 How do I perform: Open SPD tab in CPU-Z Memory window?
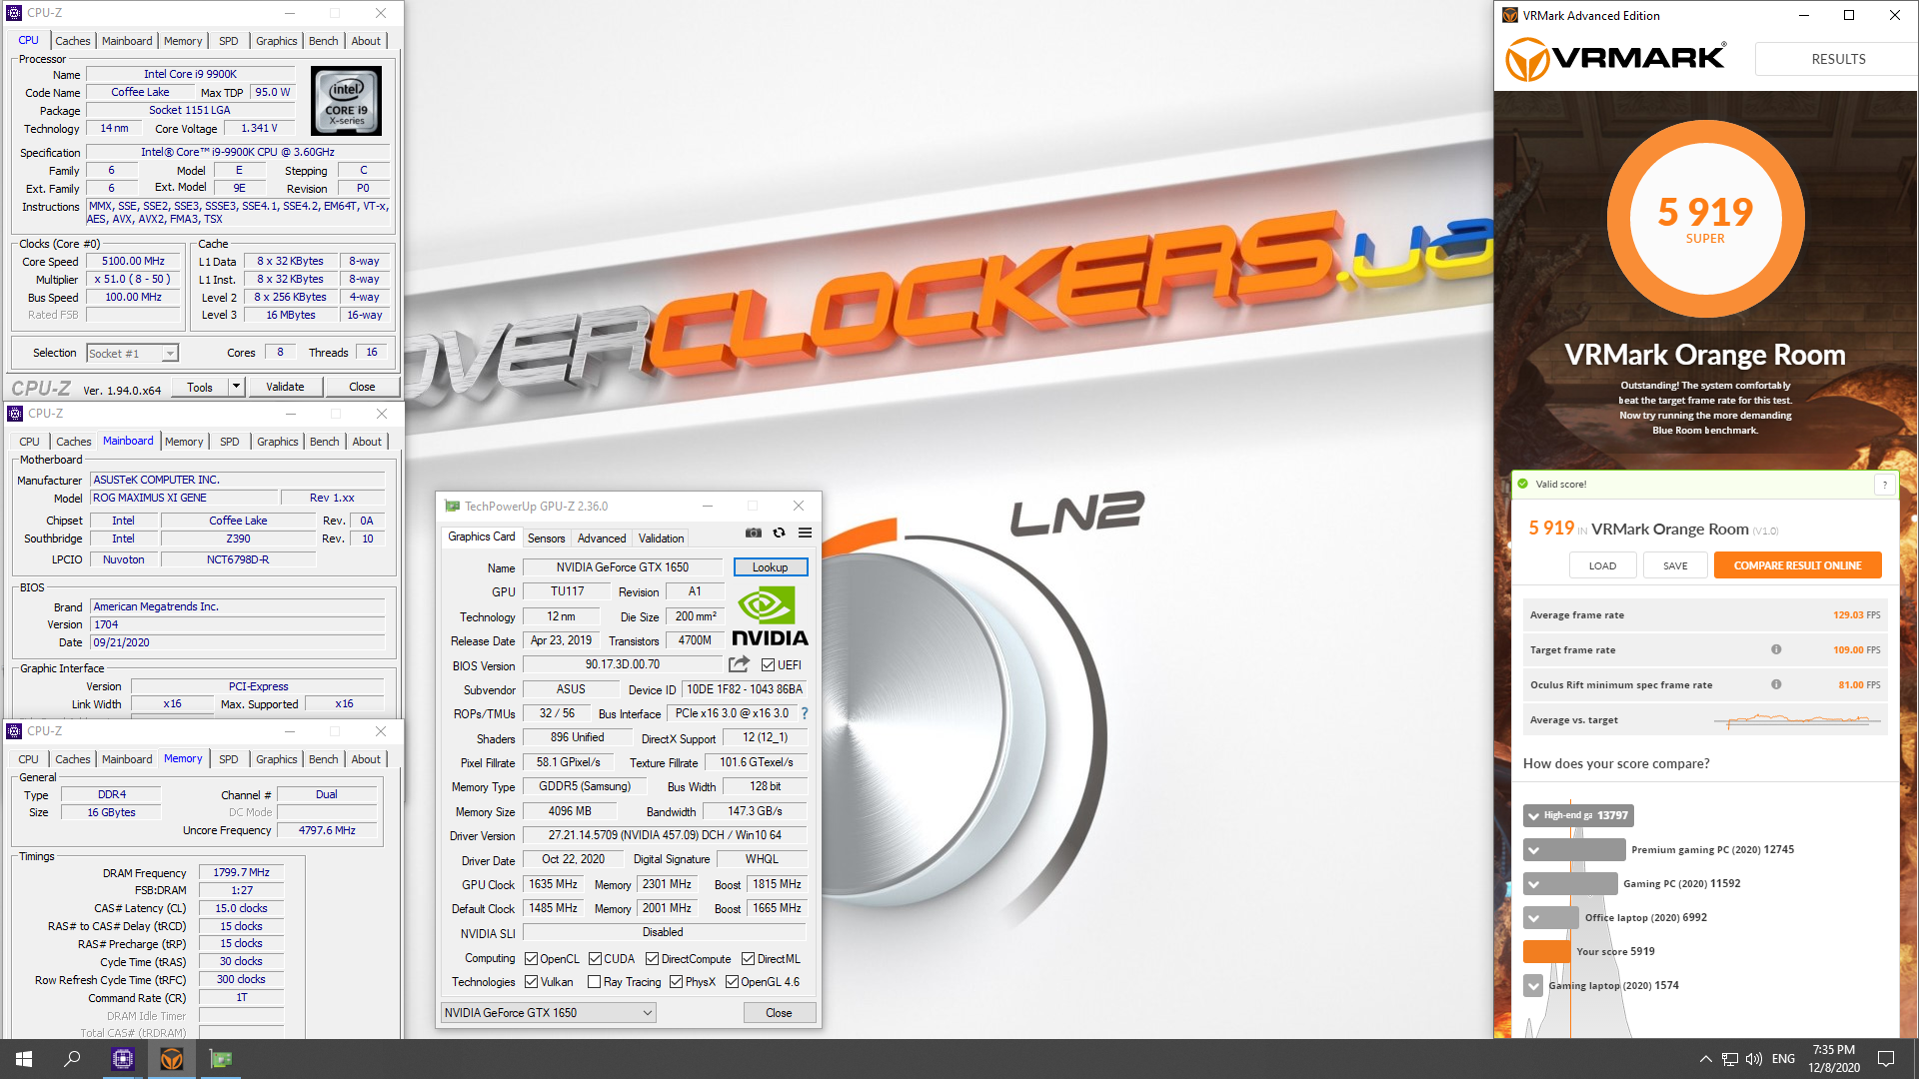[228, 759]
